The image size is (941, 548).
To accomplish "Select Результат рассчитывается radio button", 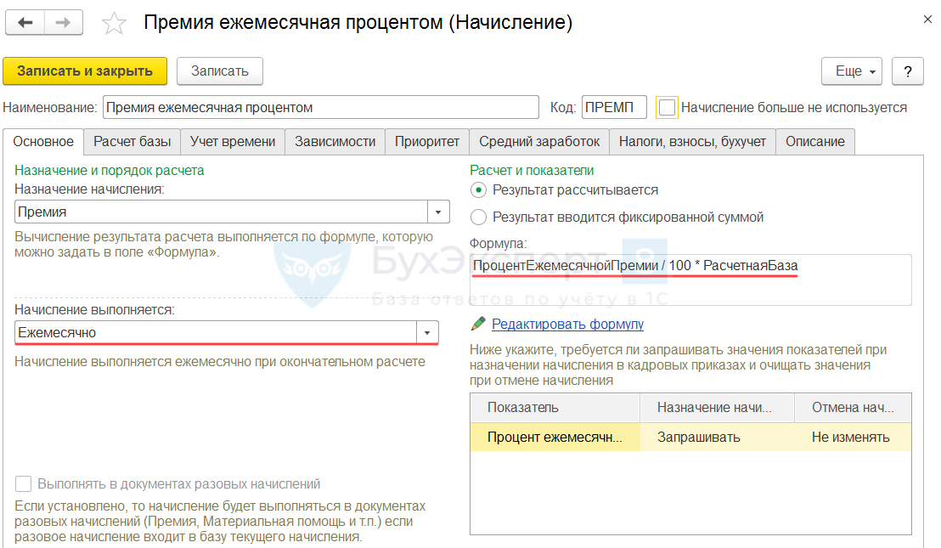I will tap(478, 190).
